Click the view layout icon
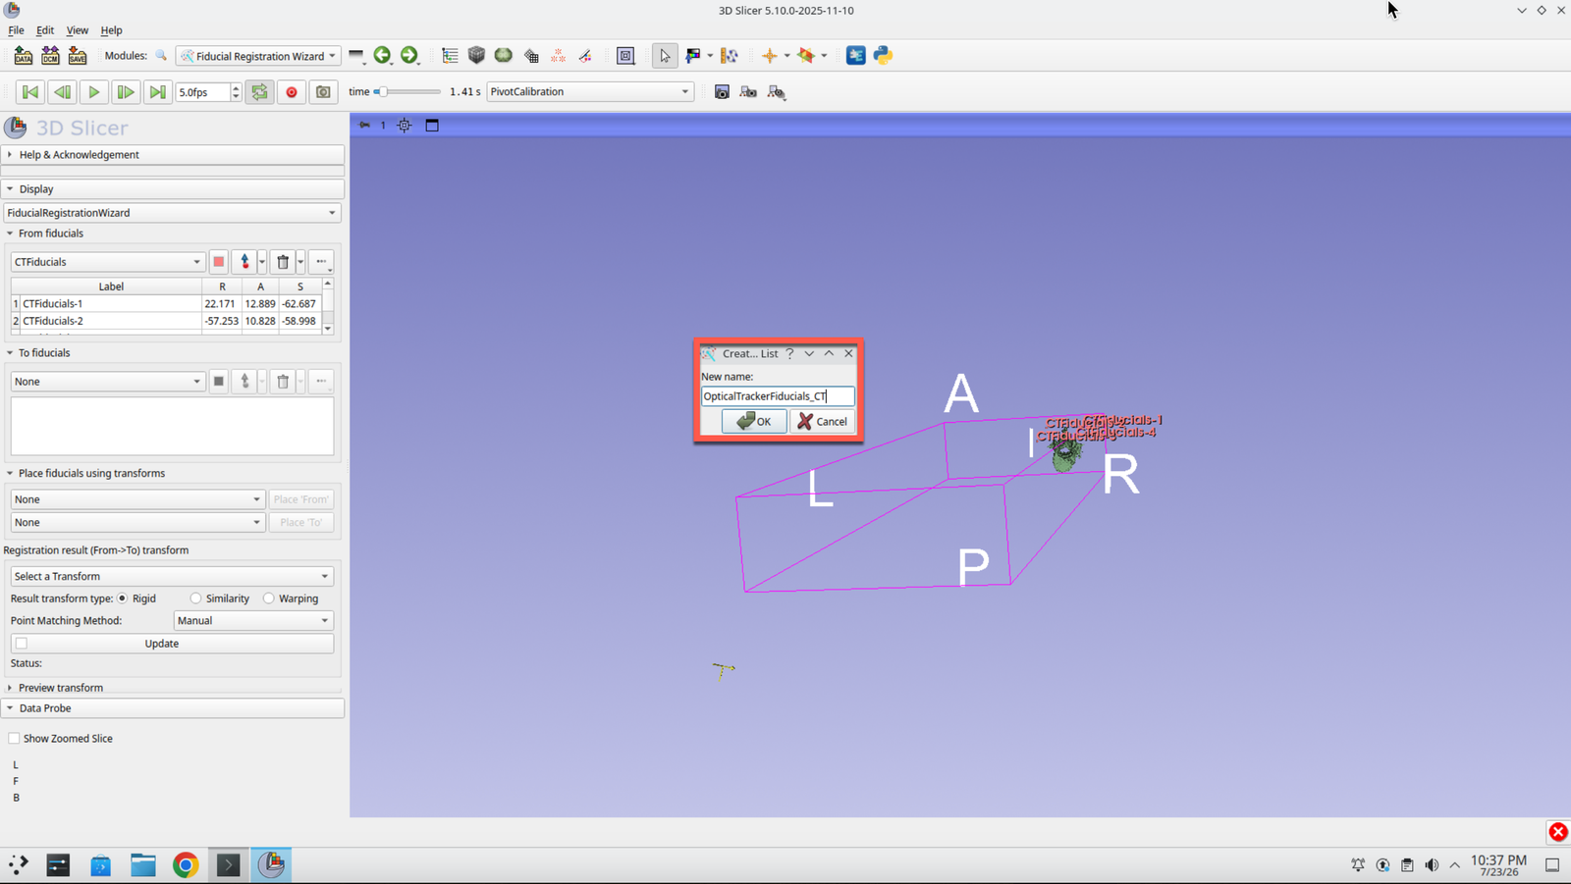The height and width of the screenshot is (884, 1571). click(625, 56)
